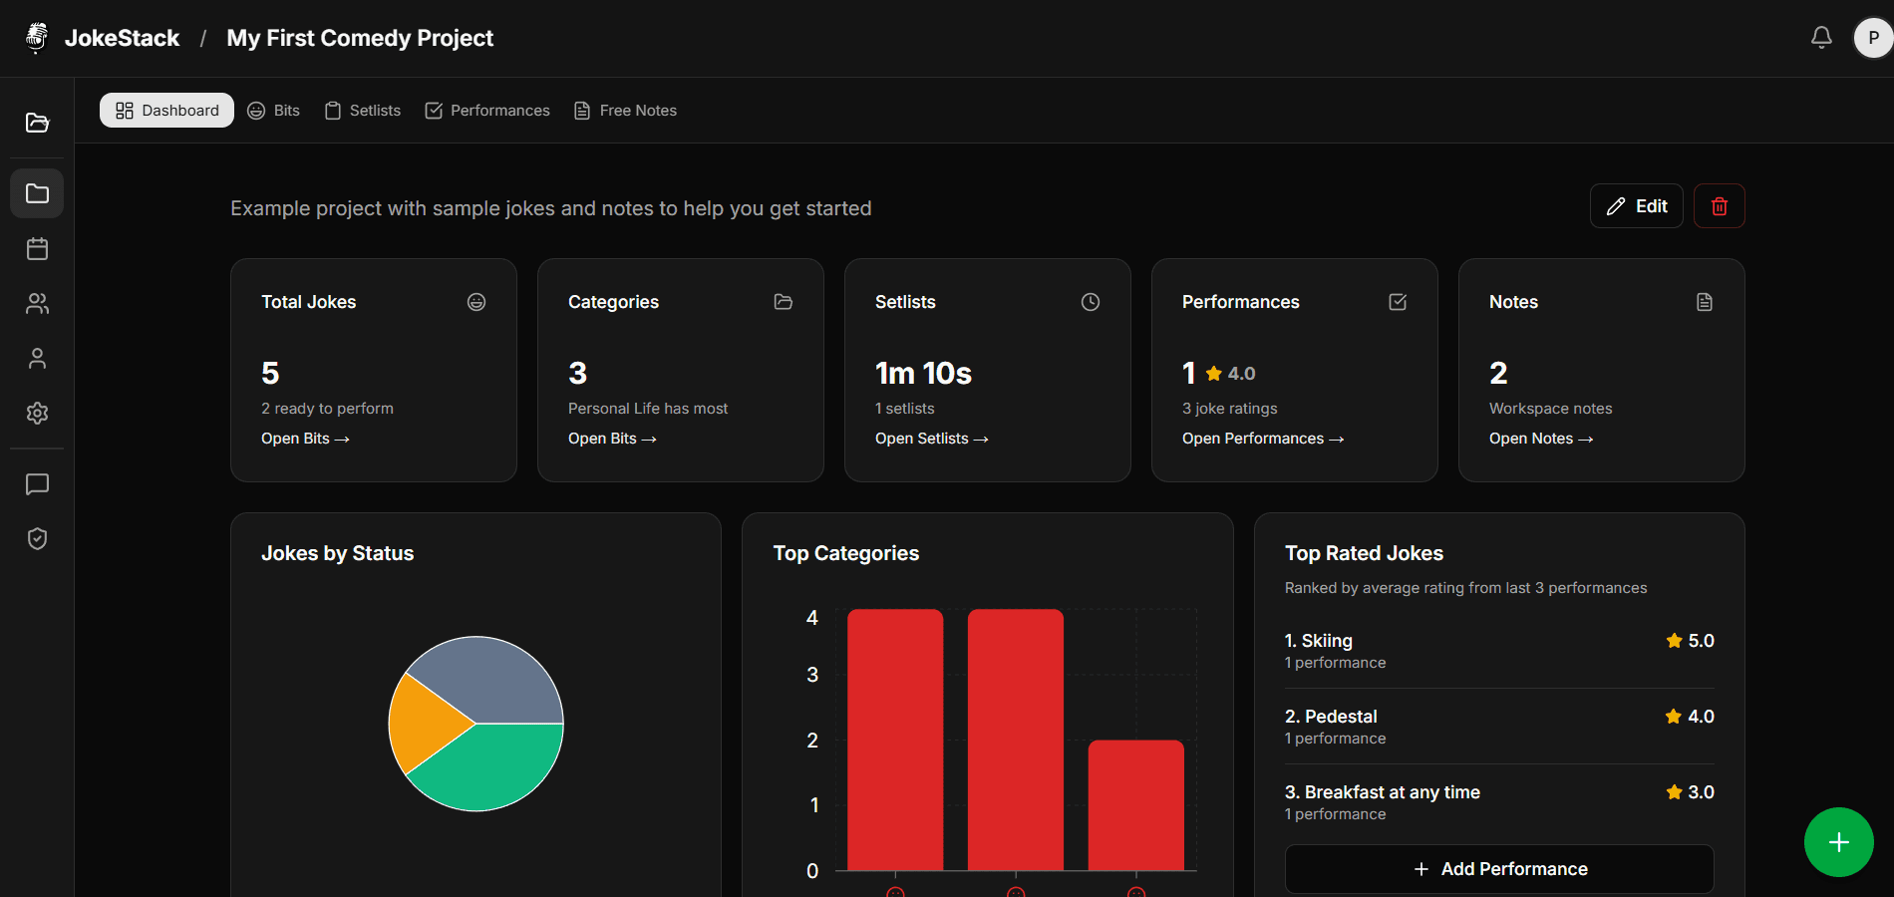Screen dimensions: 1894x897
Task: Switch to the Performances tab
Action: pos(487,111)
